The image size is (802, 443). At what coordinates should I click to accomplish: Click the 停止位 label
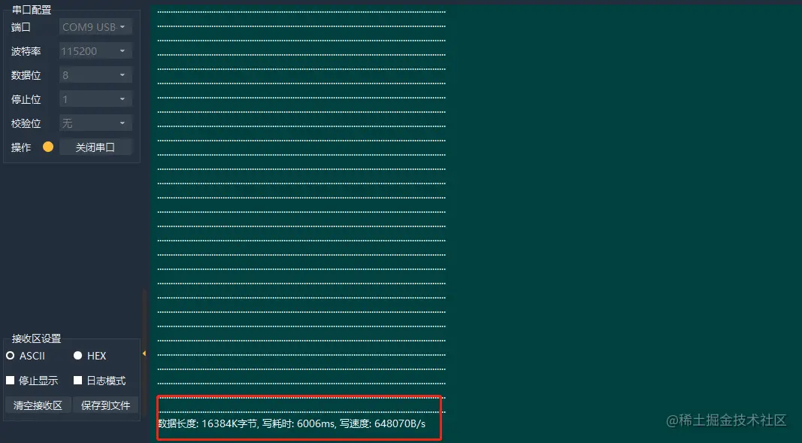(26, 99)
